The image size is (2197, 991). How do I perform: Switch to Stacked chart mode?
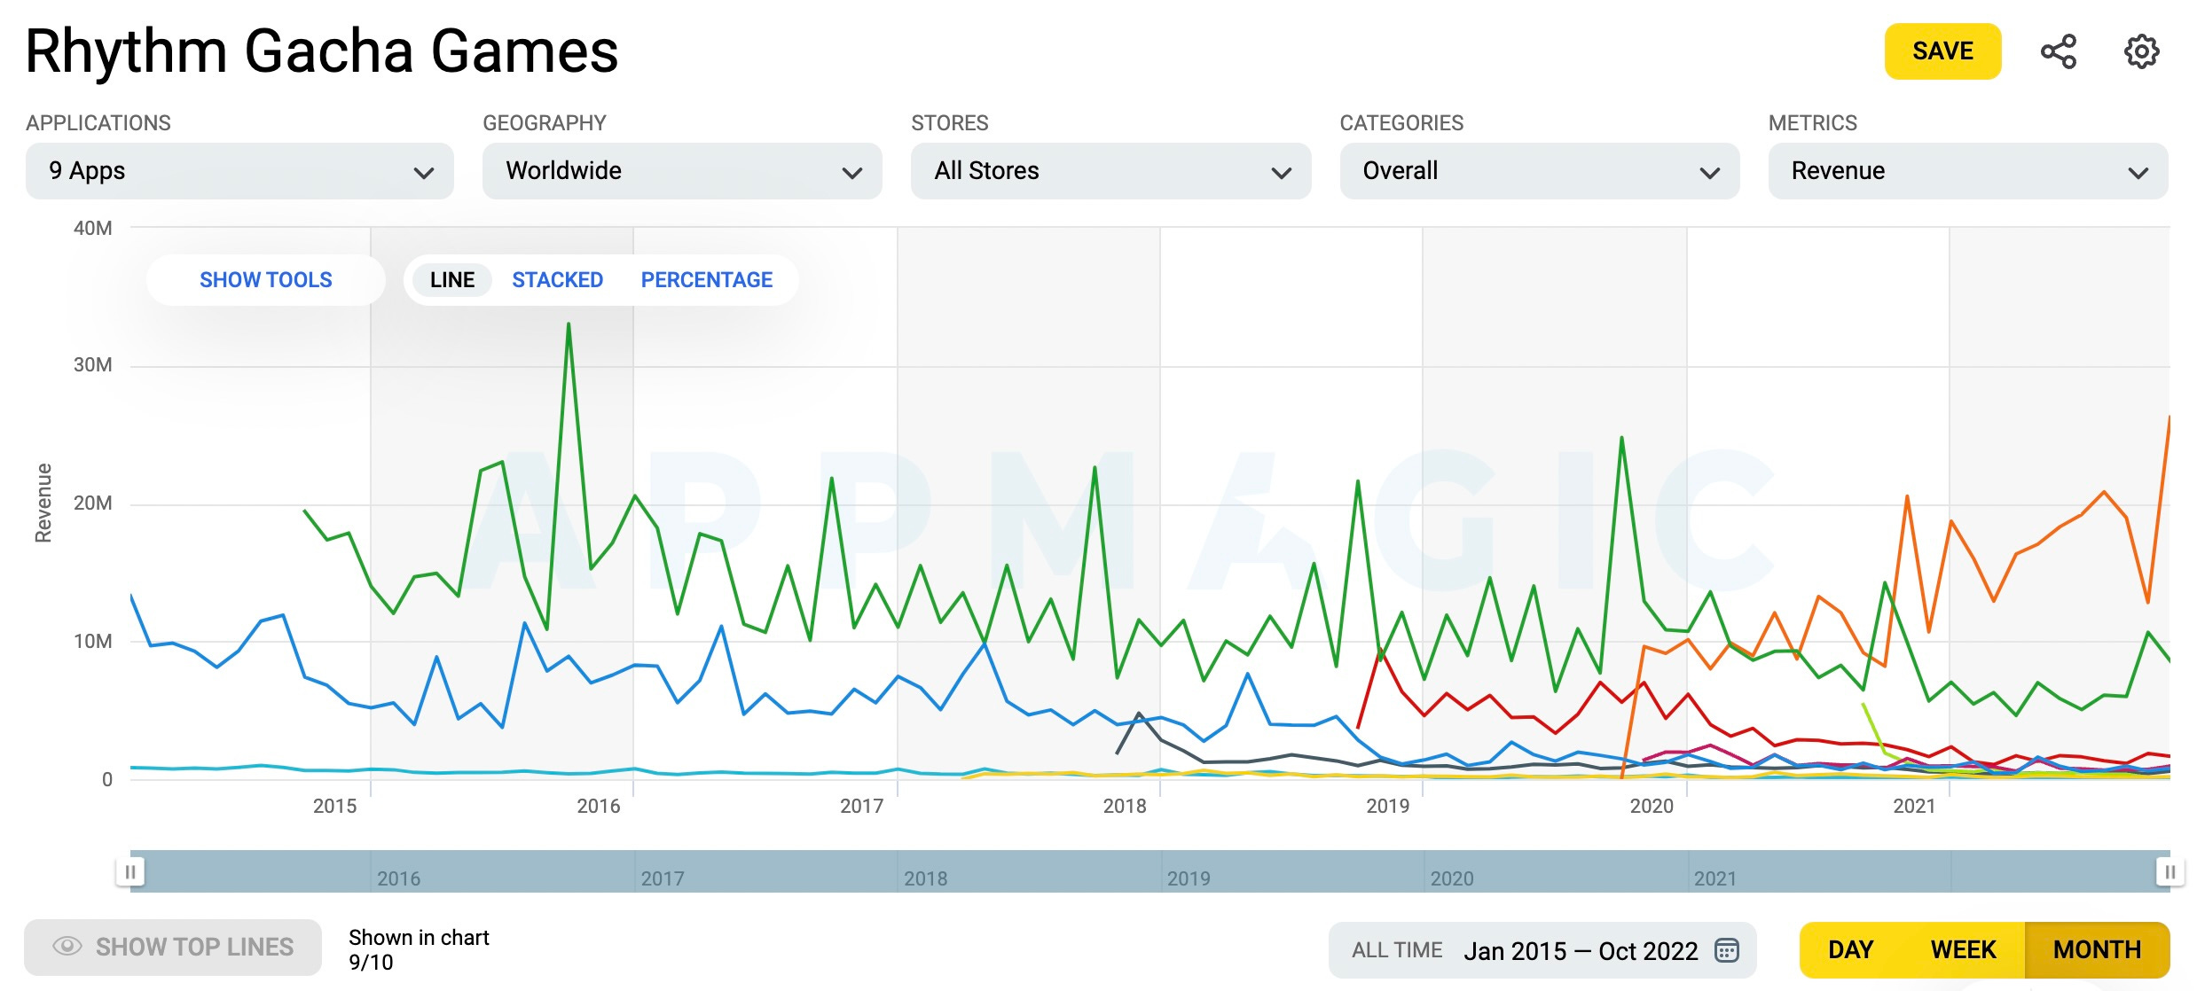click(x=557, y=280)
